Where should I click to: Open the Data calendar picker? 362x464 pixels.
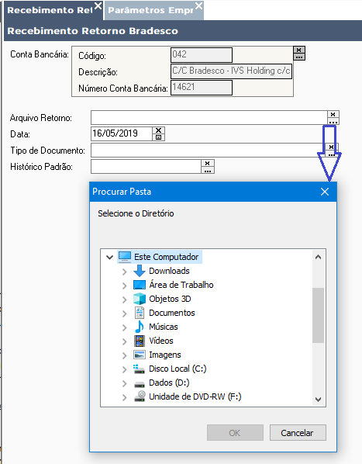pos(159,137)
